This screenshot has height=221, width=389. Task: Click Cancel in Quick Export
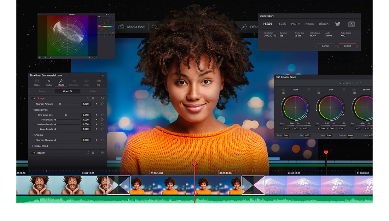coord(325,46)
